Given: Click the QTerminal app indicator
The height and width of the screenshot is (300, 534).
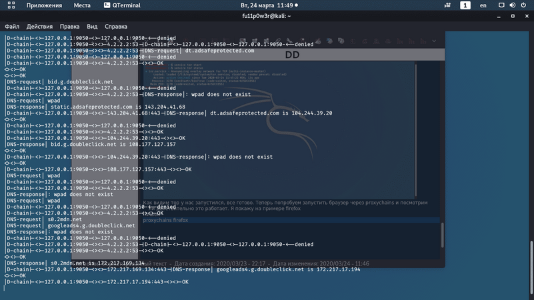Looking at the screenshot, I should pyautogui.click(x=121, y=5).
